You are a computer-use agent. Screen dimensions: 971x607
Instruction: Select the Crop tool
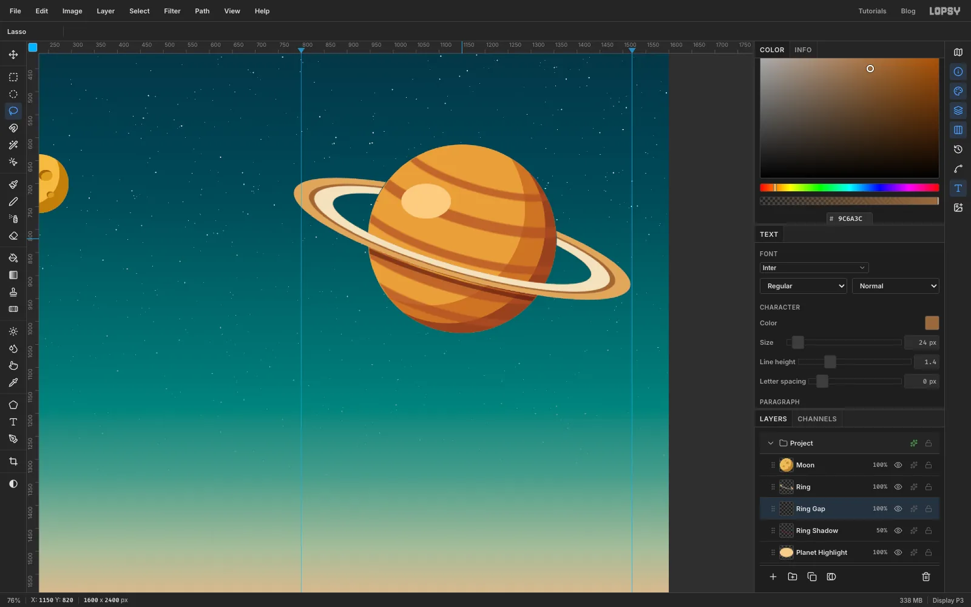(x=13, y=461)
